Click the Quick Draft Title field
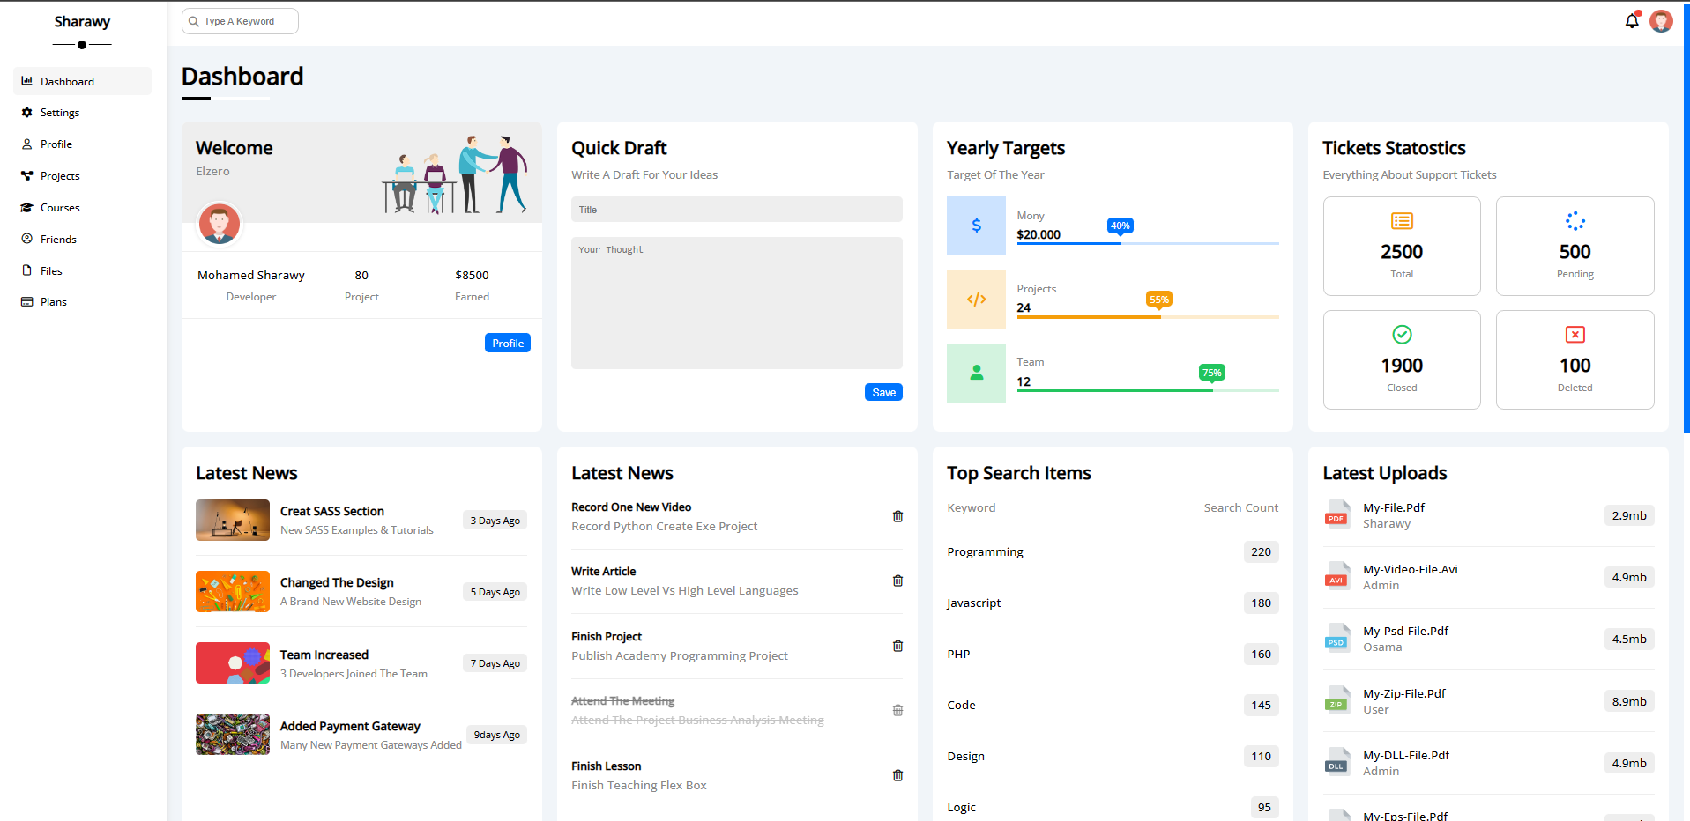 tap(736, 210)
